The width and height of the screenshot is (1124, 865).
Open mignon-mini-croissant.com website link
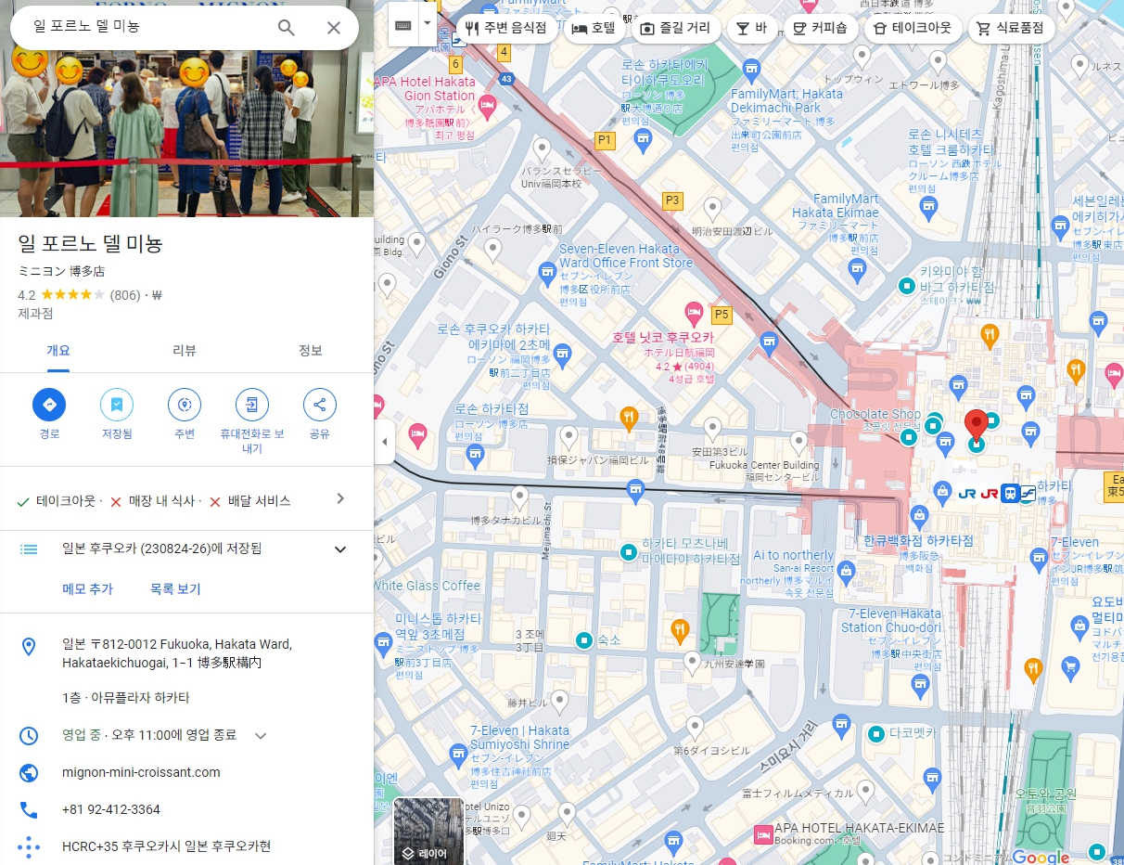[141, 772]
